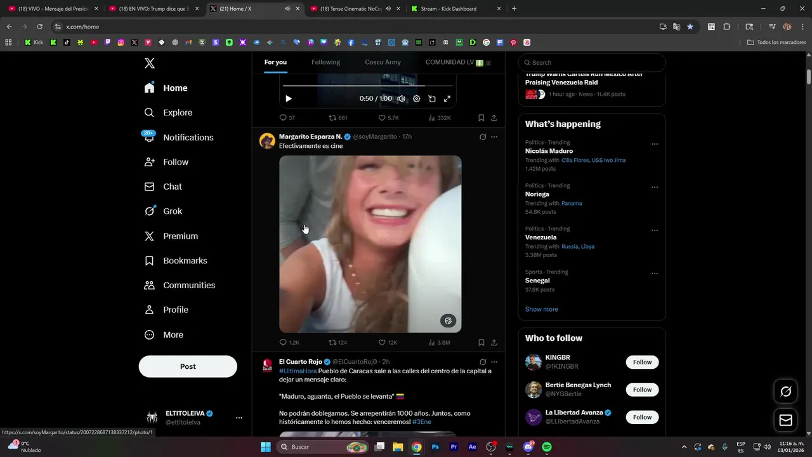Open a new Chrome tab
The height and width of the screenshot is (457, 812).
514,9
